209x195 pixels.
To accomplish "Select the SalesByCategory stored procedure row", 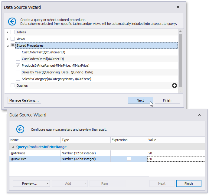I will (x=56, y=79).
